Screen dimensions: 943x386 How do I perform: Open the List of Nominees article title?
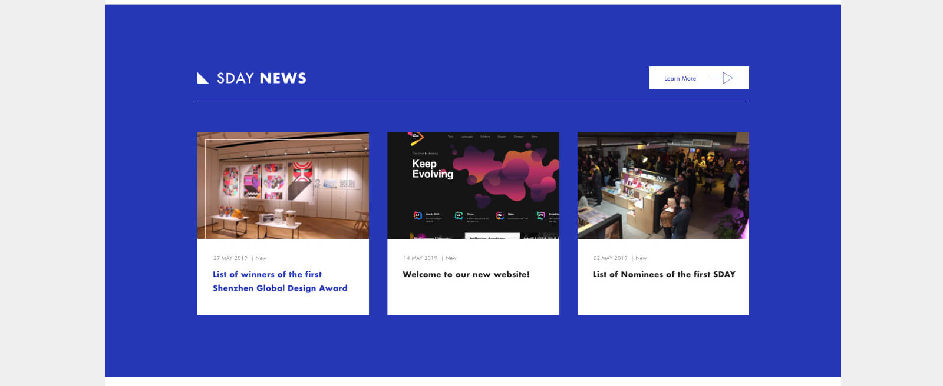[664, 274]
